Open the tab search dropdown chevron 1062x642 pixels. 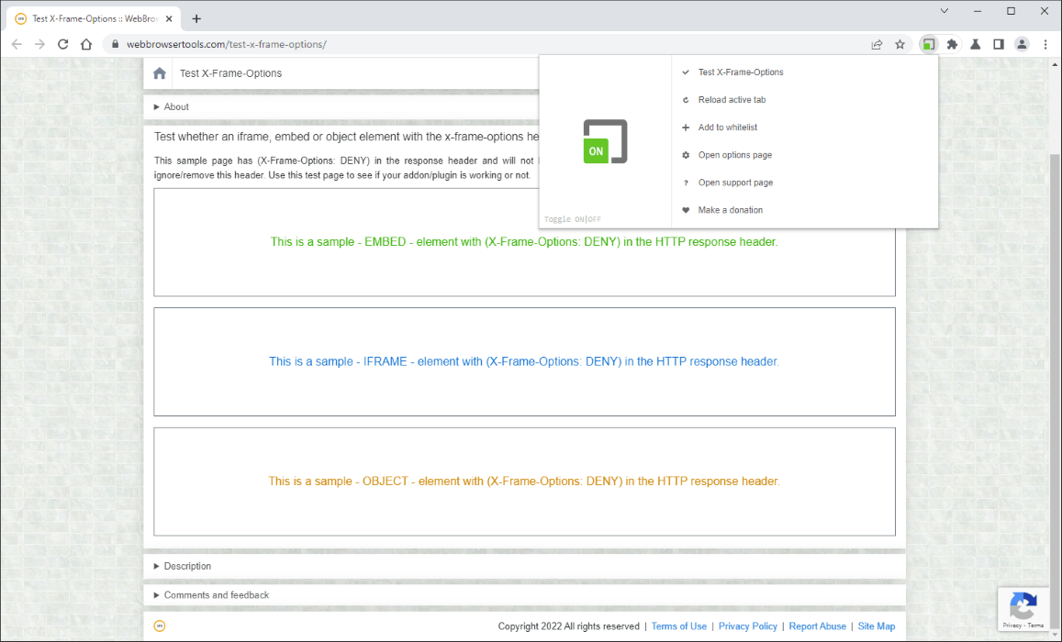click(945, 11)
